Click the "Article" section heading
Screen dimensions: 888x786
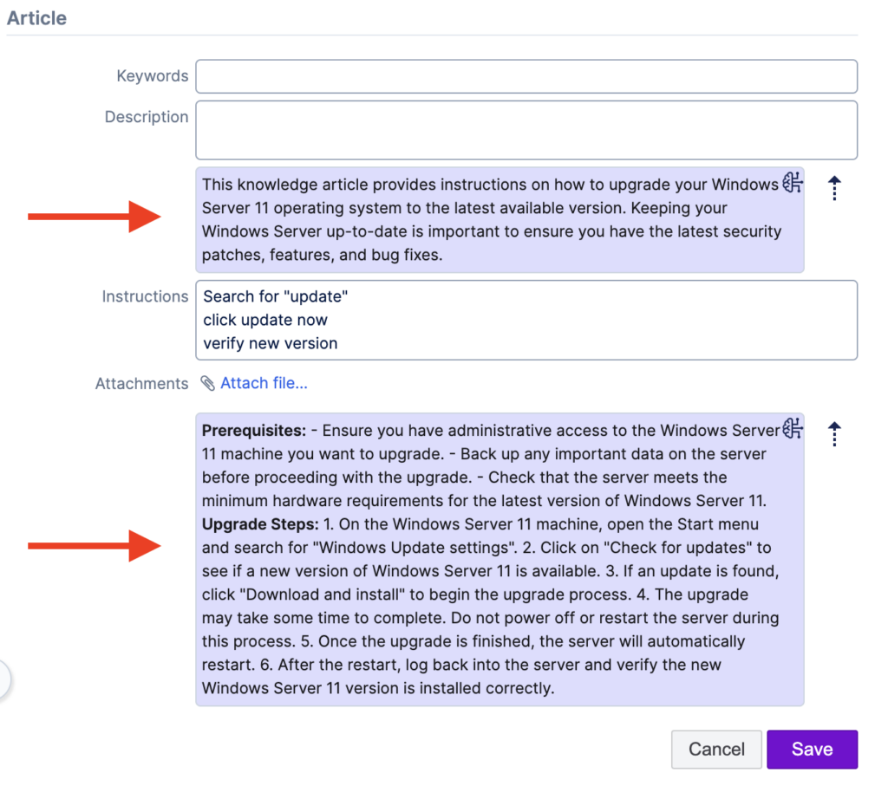tap(36, 17)
